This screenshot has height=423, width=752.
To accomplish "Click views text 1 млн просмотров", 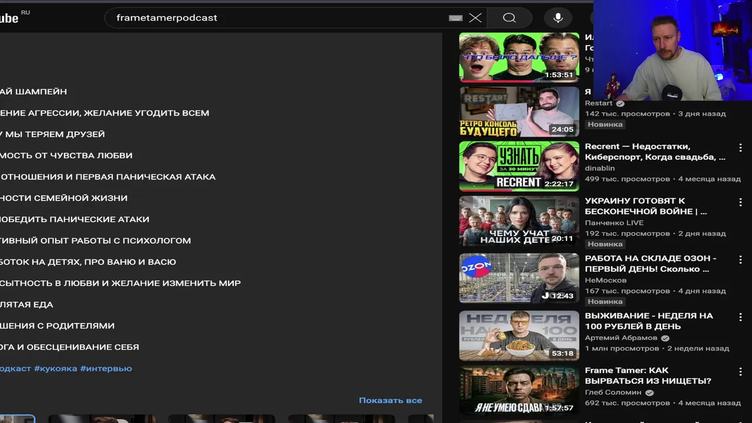I will pyautogui.click(x=622, y=348).
